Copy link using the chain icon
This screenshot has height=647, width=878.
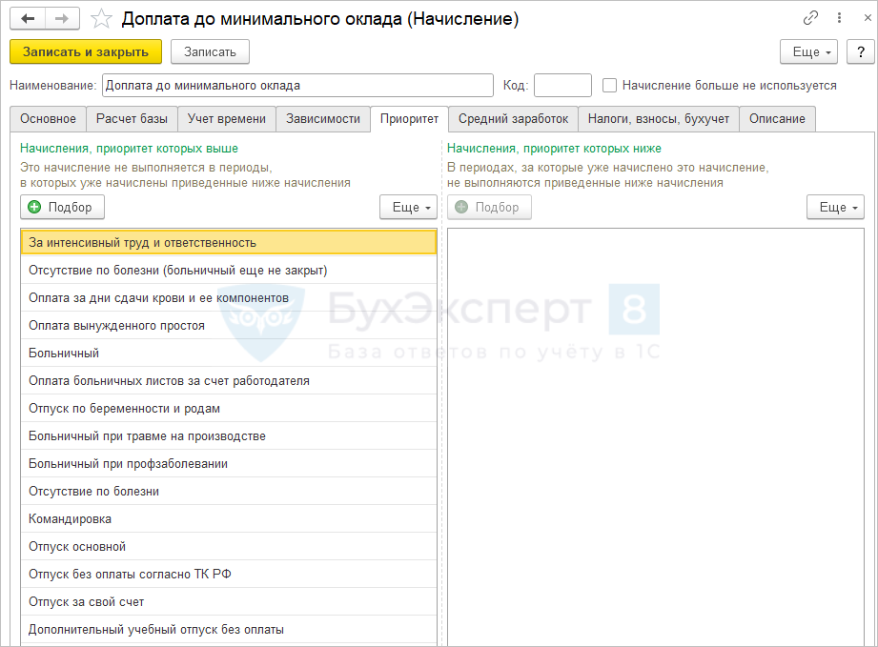[811, 18]
